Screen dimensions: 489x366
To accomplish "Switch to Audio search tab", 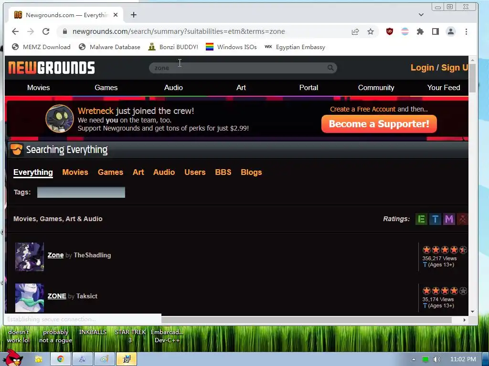I will pyautogui.click(x=164, y=173).
